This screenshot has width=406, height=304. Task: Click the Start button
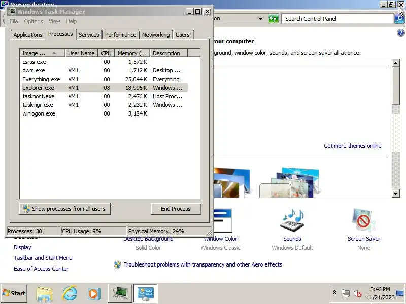14,293
